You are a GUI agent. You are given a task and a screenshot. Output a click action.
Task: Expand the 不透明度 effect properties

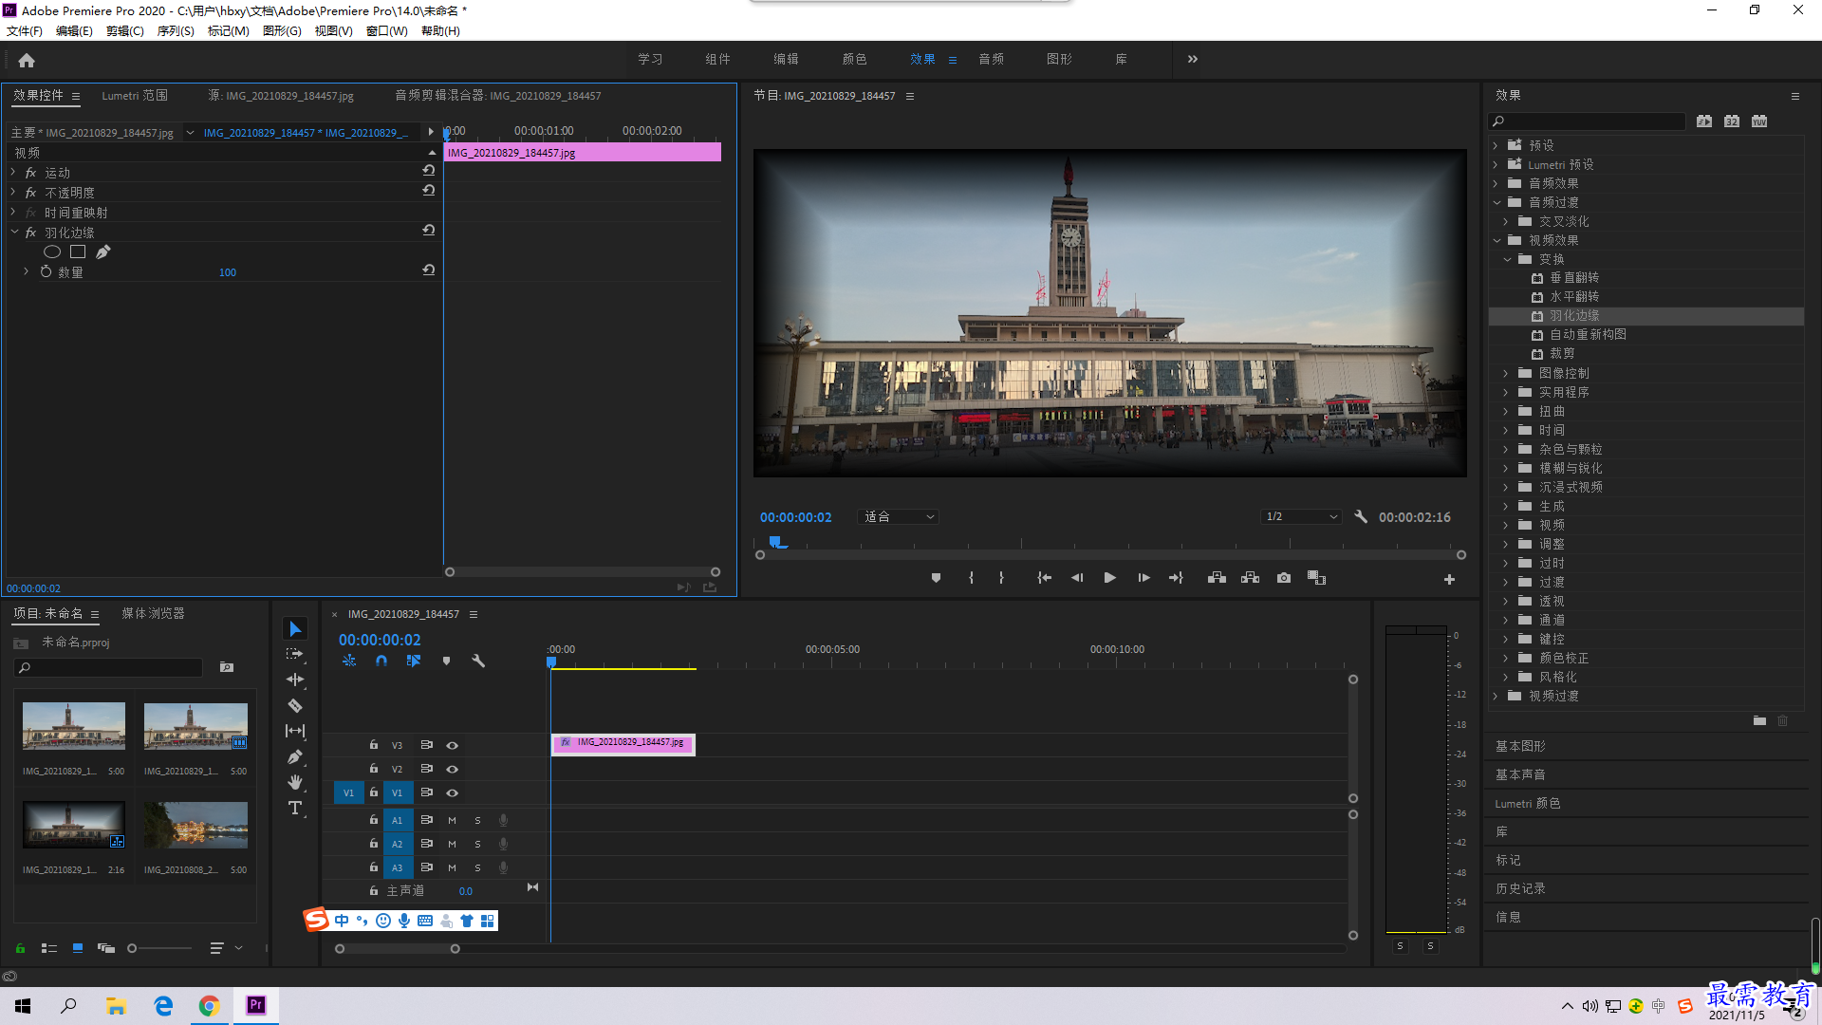tap(13, 192)
